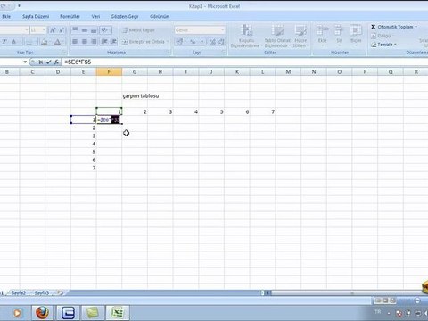Open the Ekle ribbon tab
Screen dimensions: 428x321
(x=6, y=16)
